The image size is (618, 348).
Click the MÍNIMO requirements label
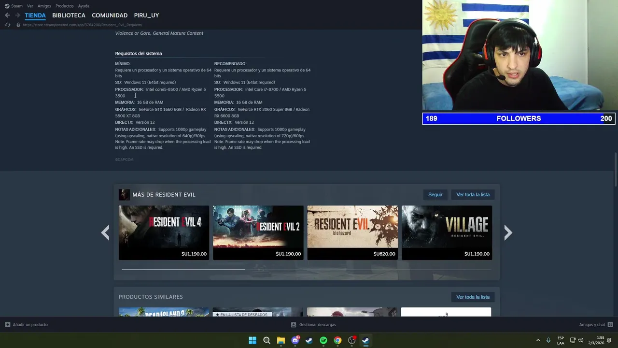123,64
